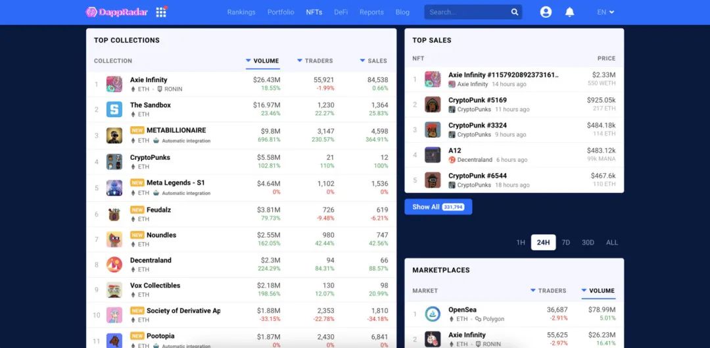Viewport: 710px width, 348px height.
Task: Open the Reports nav item
Action: (371, 12)
